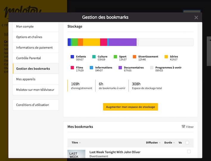This screenshot has width=211, height=161.
Task: Open the Mon compte section
Action: (36, 27)
